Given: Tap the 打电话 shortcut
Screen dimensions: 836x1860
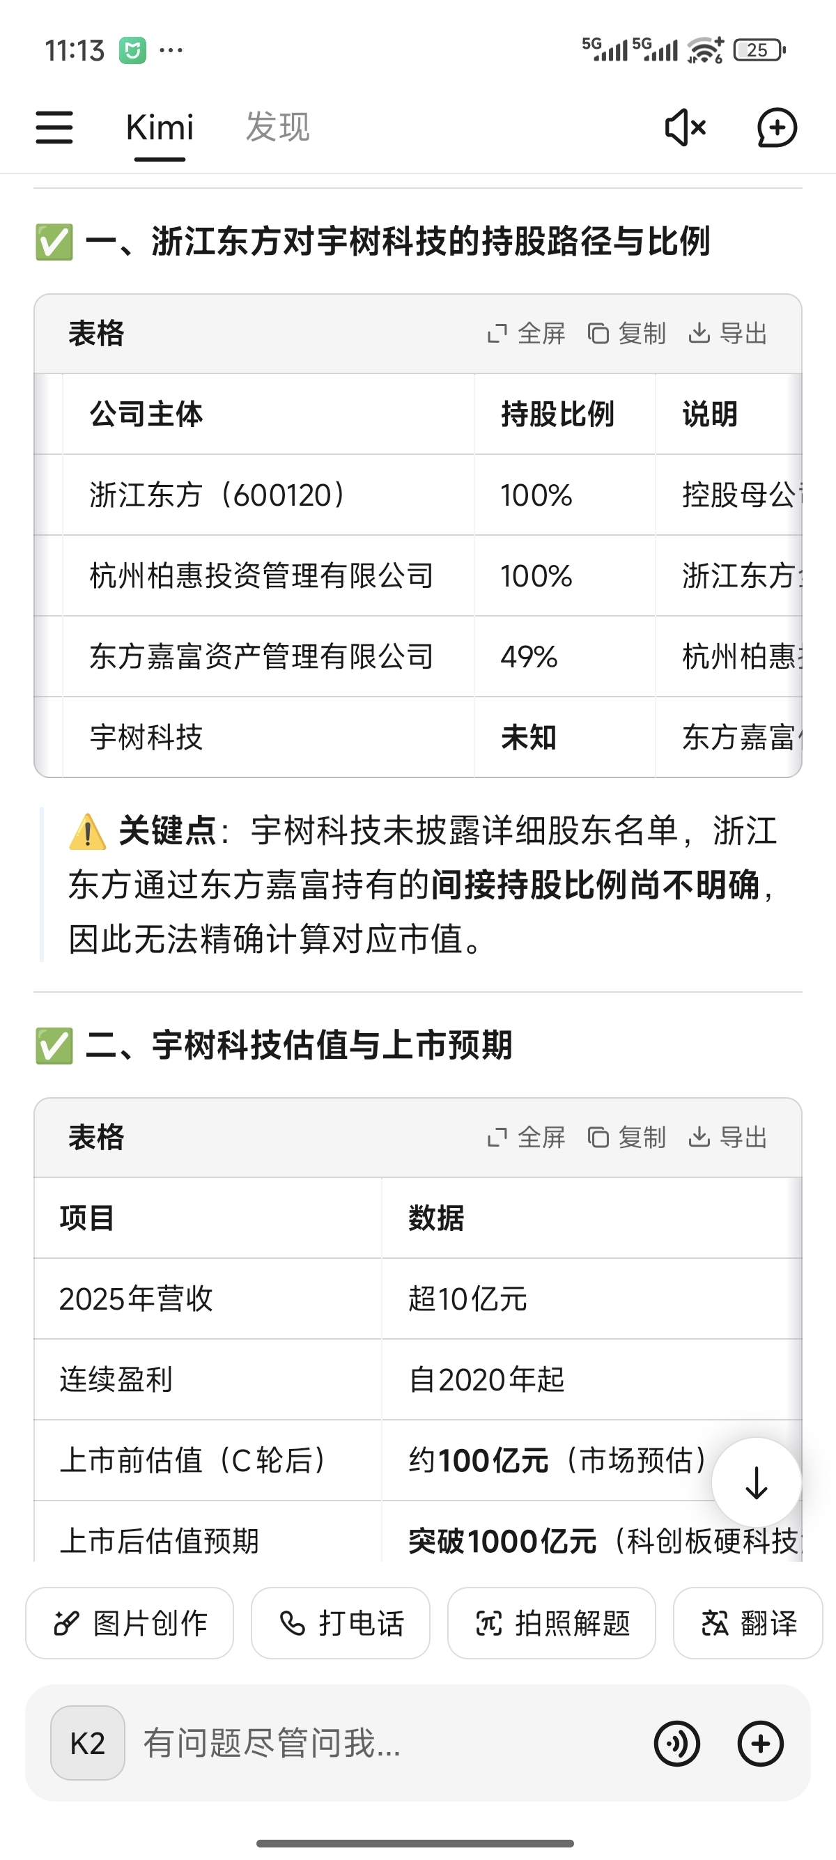Looking at the screenshot, I should click(x=340, y=1623).
